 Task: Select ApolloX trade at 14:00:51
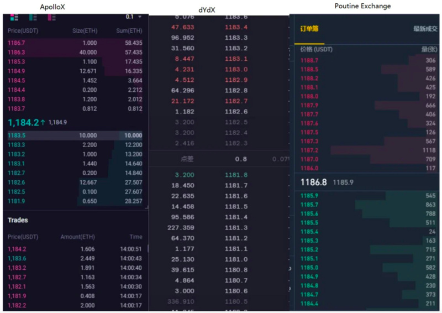click(x=75, y=249)
